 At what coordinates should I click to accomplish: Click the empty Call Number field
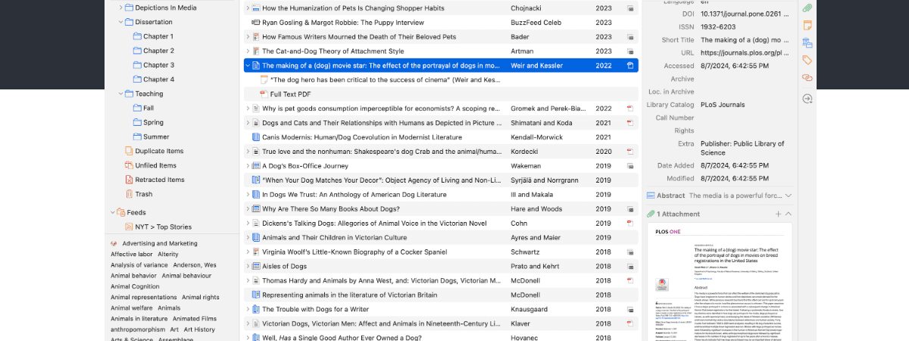click(x=746, y=117)
